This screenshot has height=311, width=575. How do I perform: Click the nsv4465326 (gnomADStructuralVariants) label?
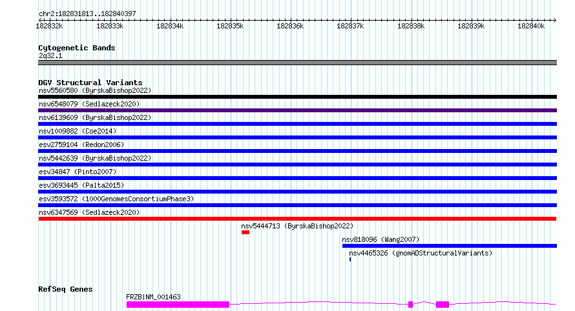click(420, 253)
